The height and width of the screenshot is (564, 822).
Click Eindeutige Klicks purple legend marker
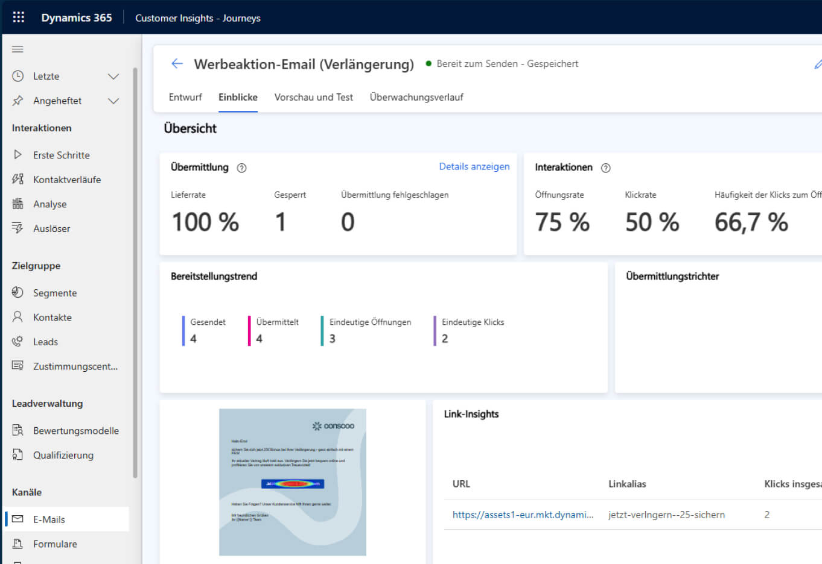435,331
